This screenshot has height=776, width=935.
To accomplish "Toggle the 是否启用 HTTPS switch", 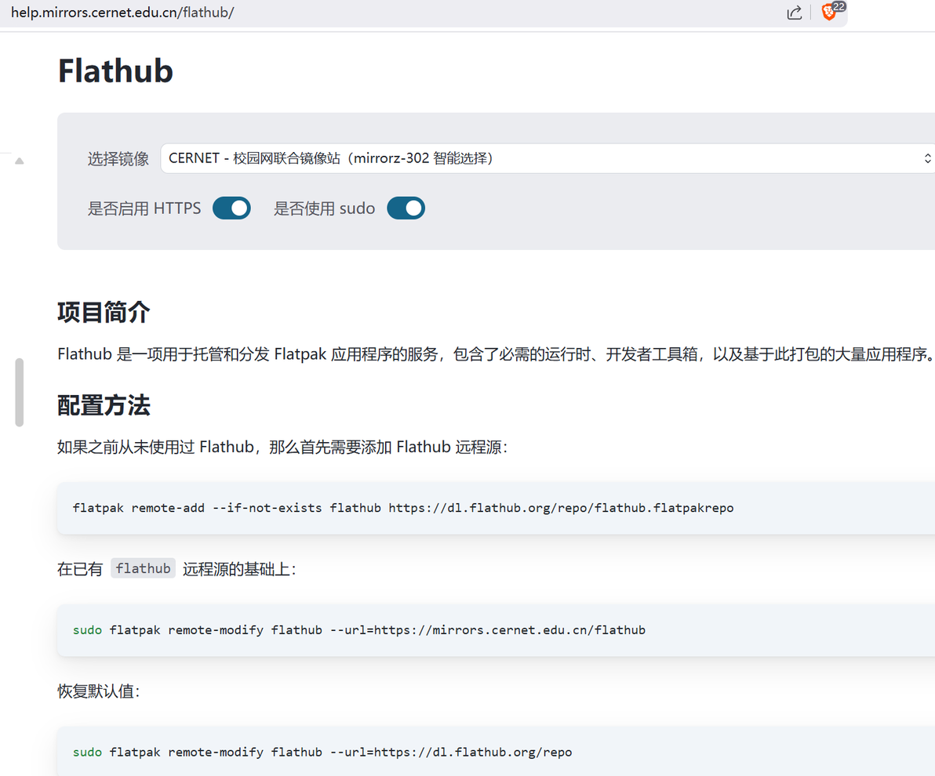I will pyautogui.click(x=231, y=208).
